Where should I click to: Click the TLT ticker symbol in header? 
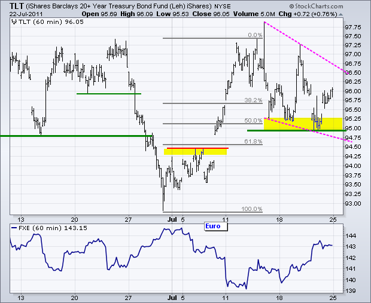point(17,6)
